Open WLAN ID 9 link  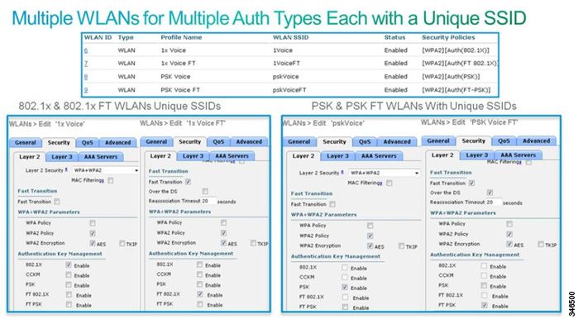coord(86,90)
